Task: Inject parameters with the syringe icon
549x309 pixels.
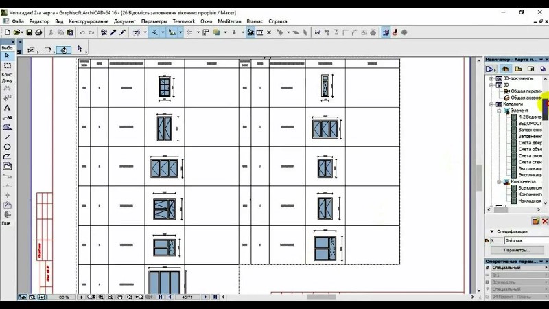Action: [x=123, y=32]
